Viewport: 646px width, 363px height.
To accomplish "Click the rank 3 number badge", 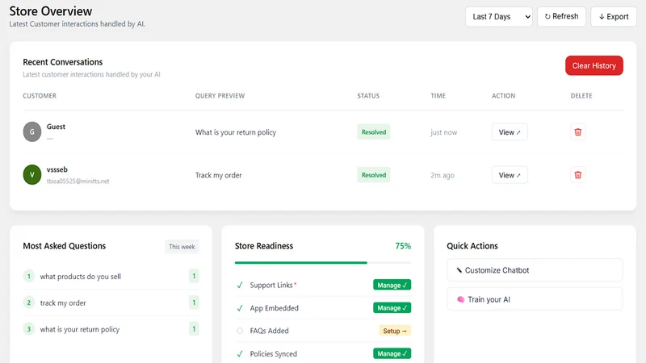I will click(29, 329).
